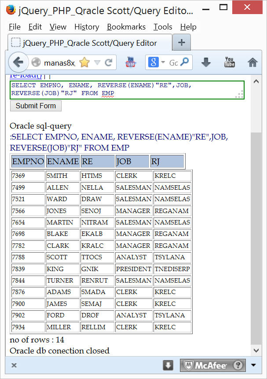Image resolution: width=267 pixels, height=379 pixels.
Task: Click inside the SQL query text area
Action: point(127,90)
